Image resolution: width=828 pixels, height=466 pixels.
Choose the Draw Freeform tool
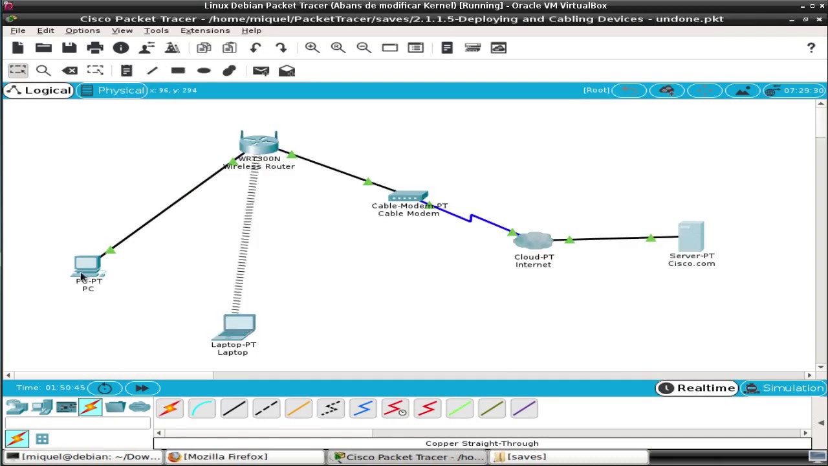(x=230, y=71)
